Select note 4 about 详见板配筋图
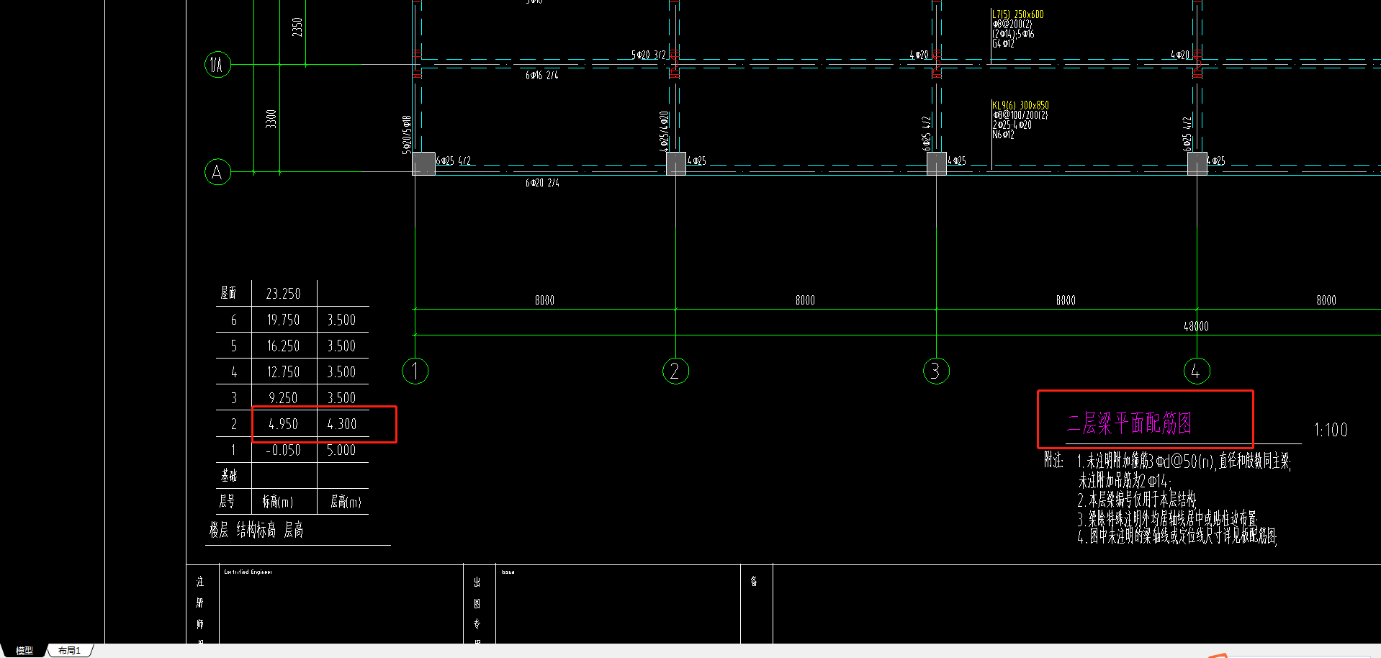 [x=1177, y=536]
